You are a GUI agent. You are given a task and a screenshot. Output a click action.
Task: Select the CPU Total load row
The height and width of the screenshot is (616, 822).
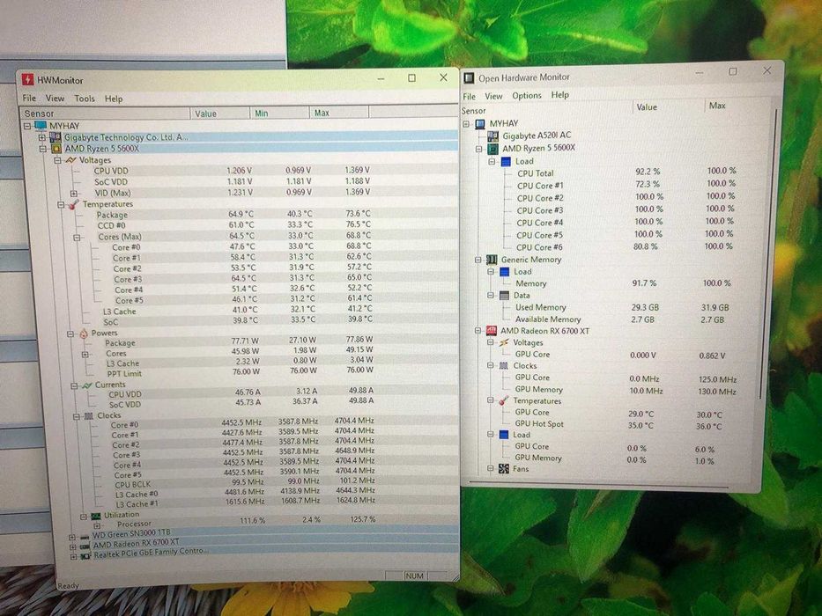[626, 172]
